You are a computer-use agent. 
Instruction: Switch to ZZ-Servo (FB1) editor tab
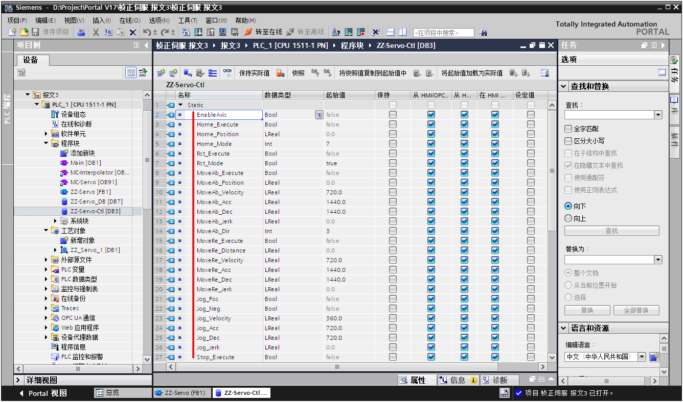pos(181,393)
